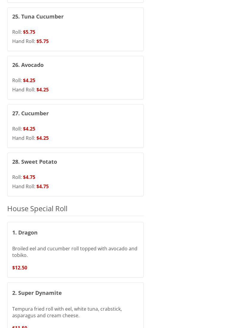Click the House Special Roll heading
Screen dimensions: 230x328
pos(37,209)
